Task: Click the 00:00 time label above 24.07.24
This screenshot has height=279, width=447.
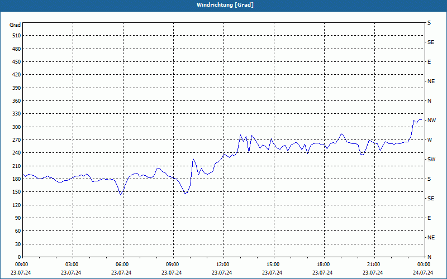Action: pyautogui.click(x=424, y=264)
